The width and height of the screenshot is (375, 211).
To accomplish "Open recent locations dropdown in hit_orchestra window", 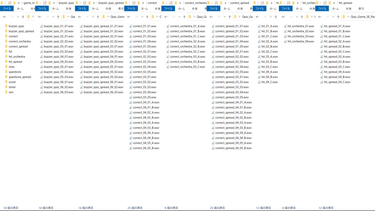I will (x=297, y=17).
